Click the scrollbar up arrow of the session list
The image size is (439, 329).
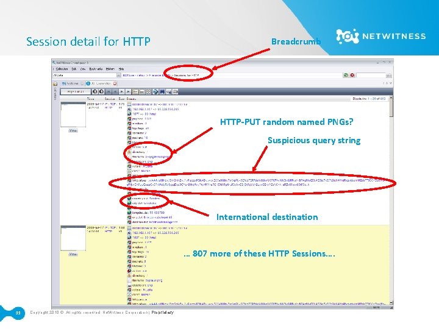click(x=391, y=98)
